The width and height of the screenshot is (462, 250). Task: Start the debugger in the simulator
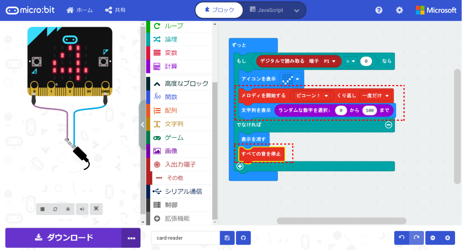68,209
